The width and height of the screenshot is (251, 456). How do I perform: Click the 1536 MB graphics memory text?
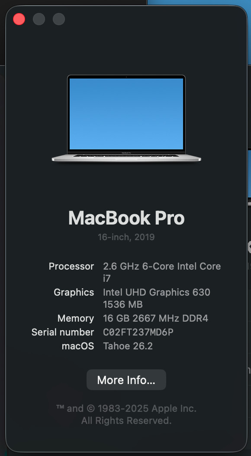coord(123,304)
